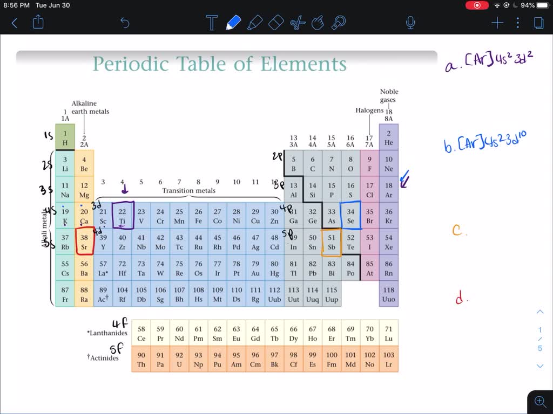Select the highlighter tool

click(255, 23)
